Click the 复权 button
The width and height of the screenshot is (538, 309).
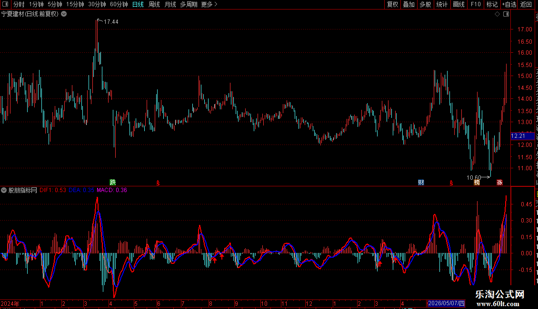[392, 4]
